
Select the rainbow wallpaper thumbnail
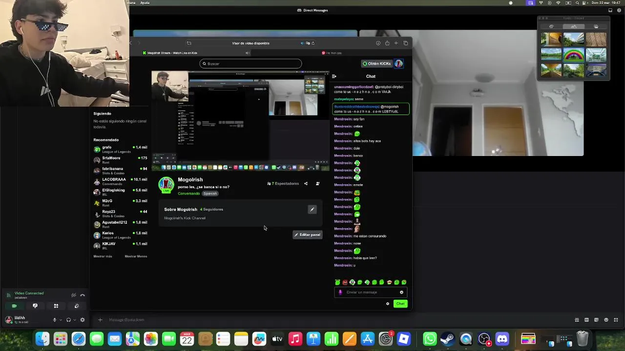574,55
